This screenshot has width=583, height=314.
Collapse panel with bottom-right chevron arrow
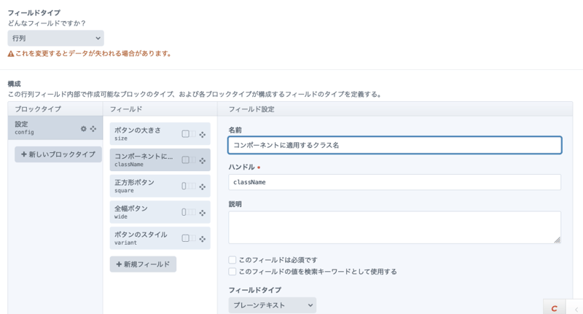tap(575, 309)
